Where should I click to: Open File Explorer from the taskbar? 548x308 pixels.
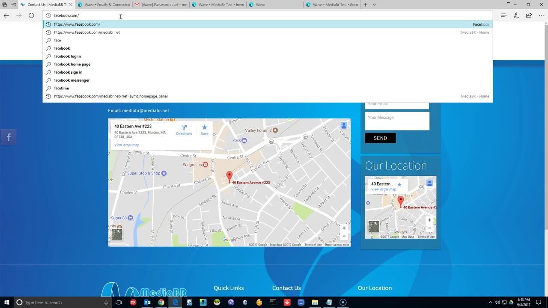click(x=315, y=302)
